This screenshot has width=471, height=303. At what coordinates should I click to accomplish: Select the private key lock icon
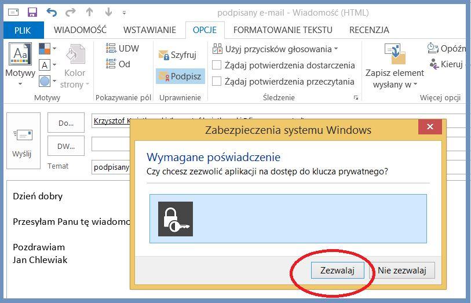[176, 219]
